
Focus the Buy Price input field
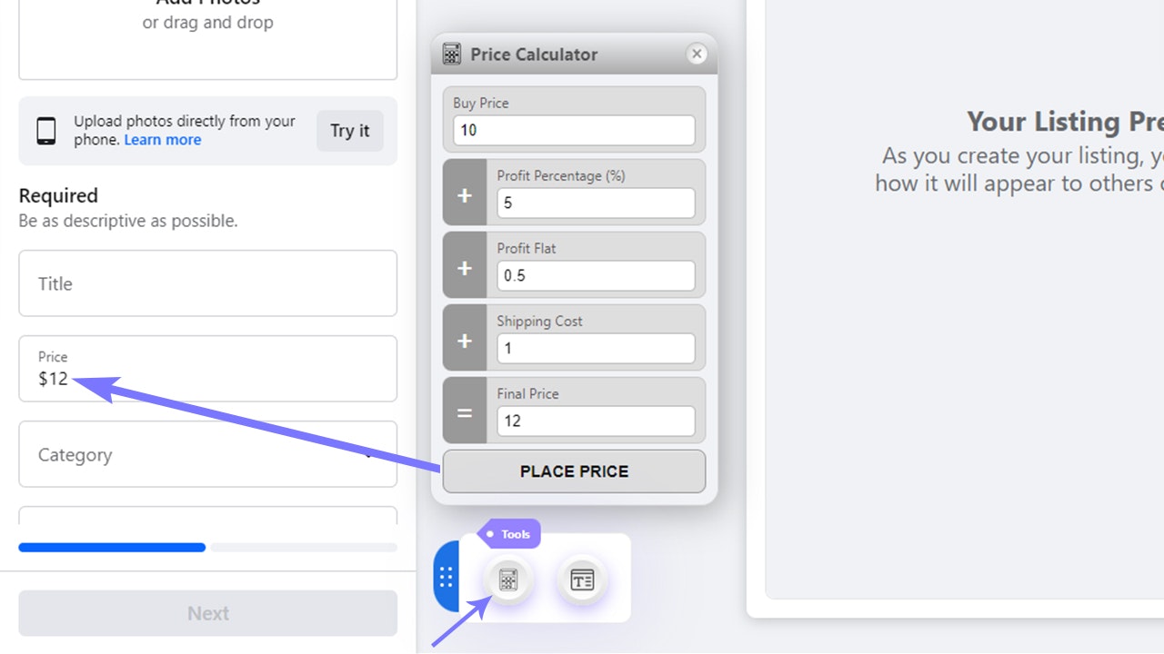574,130
